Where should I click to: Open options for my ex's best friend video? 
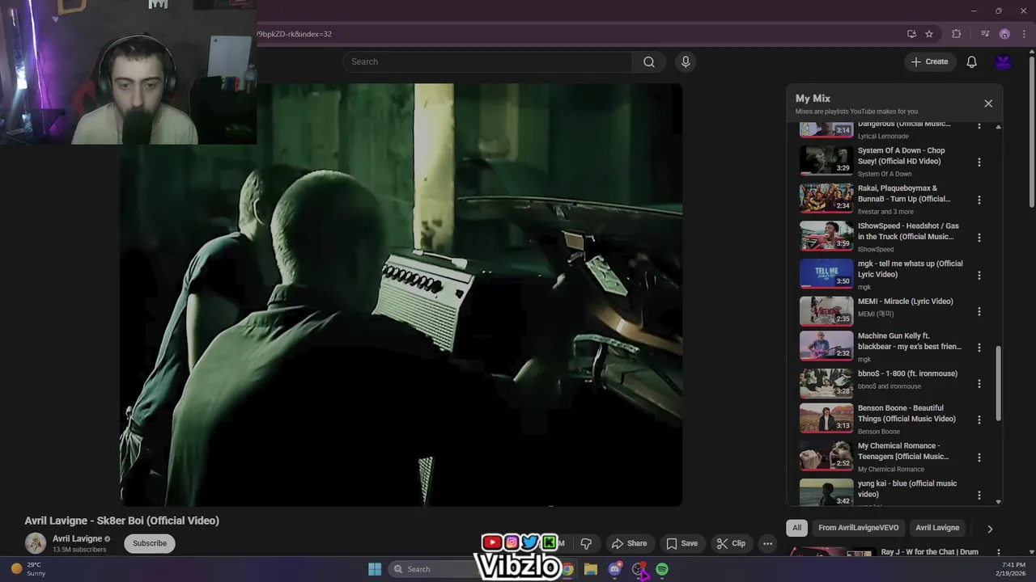[979, 348]
